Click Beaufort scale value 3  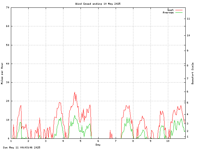pyautogui.click(x=188, y=124)
